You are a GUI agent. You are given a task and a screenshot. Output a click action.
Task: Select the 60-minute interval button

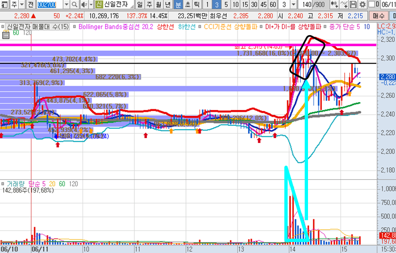[x=273, y=4]
